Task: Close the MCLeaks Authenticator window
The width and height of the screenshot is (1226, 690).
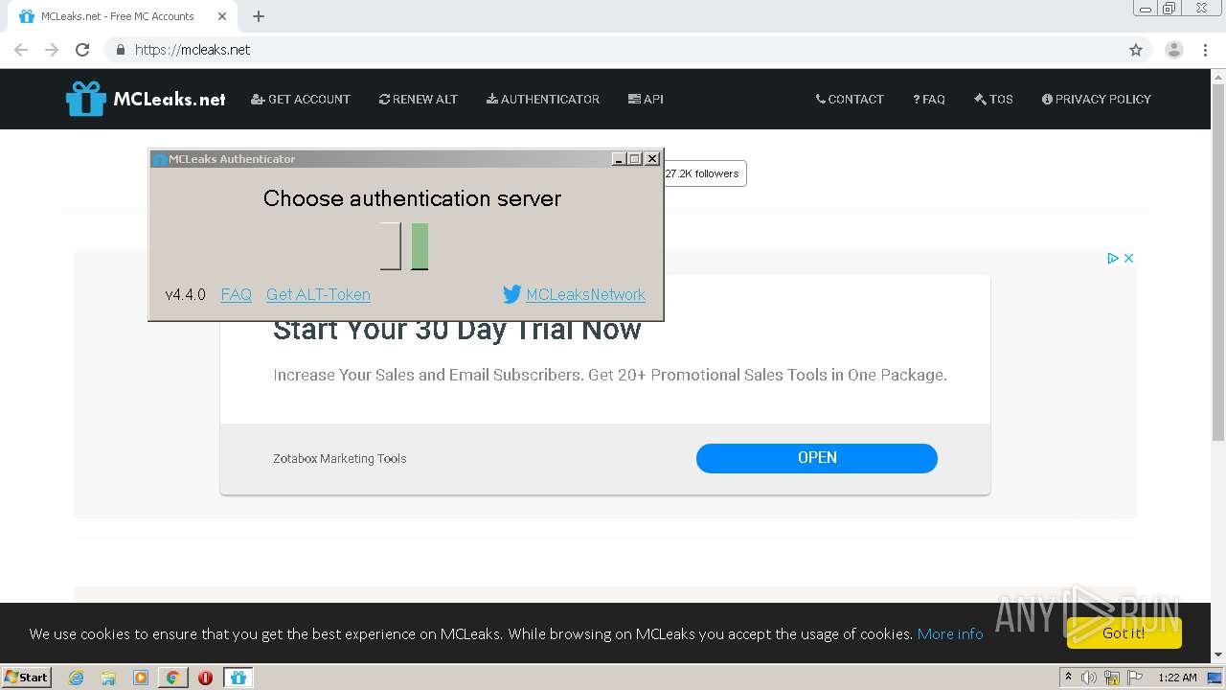Action: (652, 159)
